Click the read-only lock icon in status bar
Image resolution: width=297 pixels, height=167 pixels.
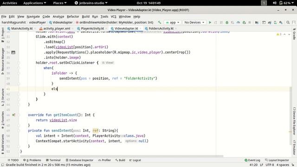click(x=293, y=165)
